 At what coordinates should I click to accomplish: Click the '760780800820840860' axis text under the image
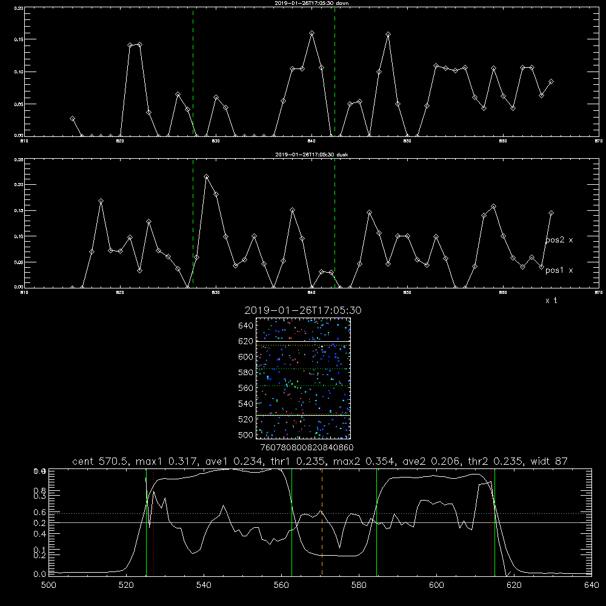(307, 448)
